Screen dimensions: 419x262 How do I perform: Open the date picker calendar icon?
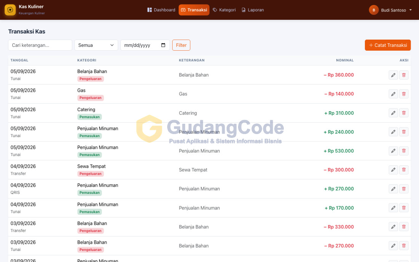point(163,45)
